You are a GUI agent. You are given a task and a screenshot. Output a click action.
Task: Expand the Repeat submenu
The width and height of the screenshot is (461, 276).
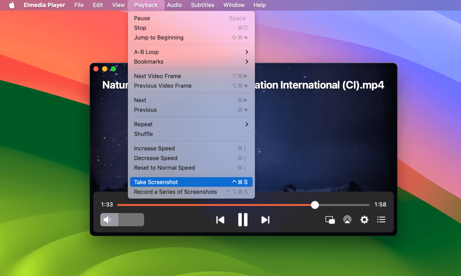pos(191,124)
